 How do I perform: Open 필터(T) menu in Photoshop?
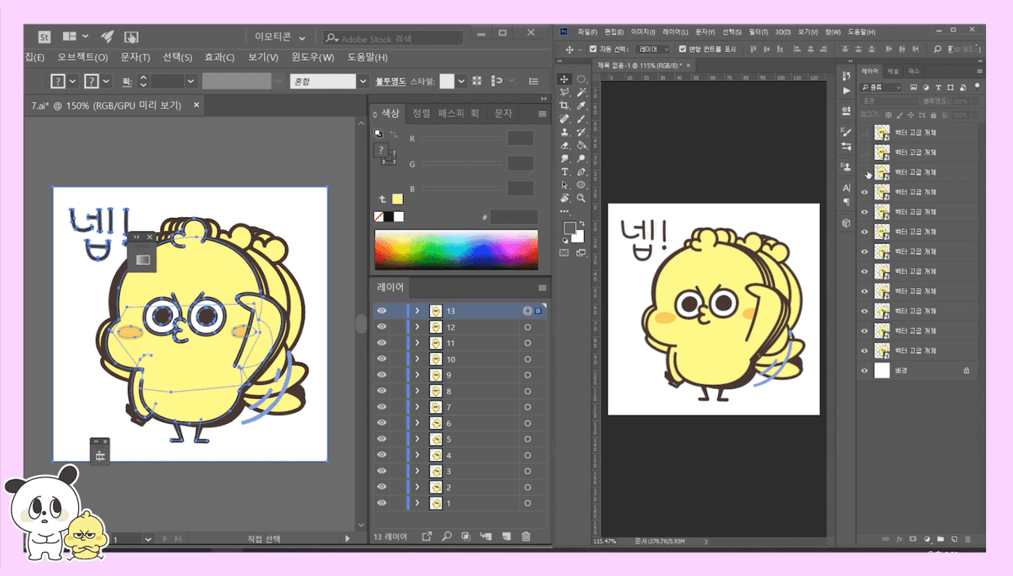[758, 32]
